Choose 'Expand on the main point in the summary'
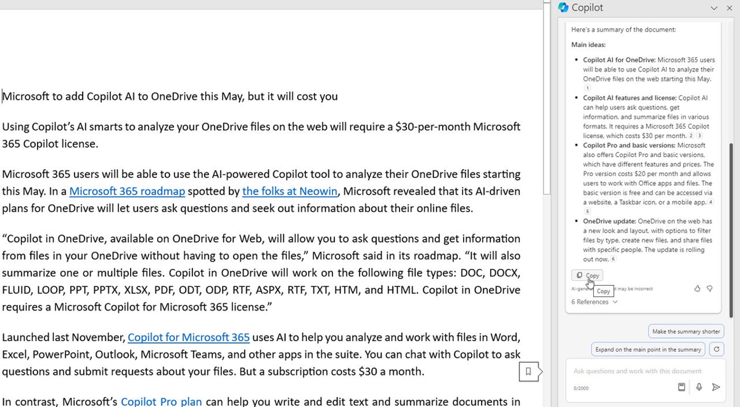 coord(648,349)
